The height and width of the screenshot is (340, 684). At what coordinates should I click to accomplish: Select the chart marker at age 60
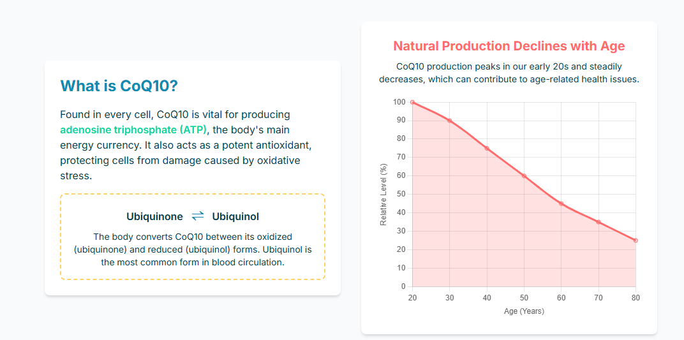coord(561,203)
